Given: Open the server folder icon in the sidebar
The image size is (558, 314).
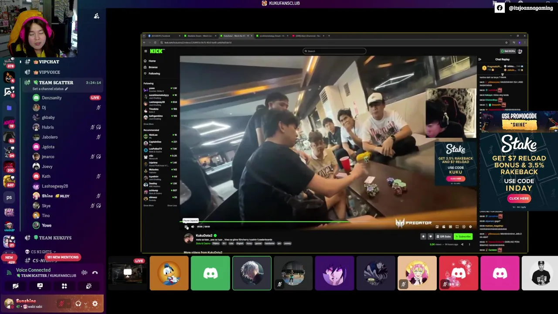Looking at the screenshot, I should click(x=9, y=108).
